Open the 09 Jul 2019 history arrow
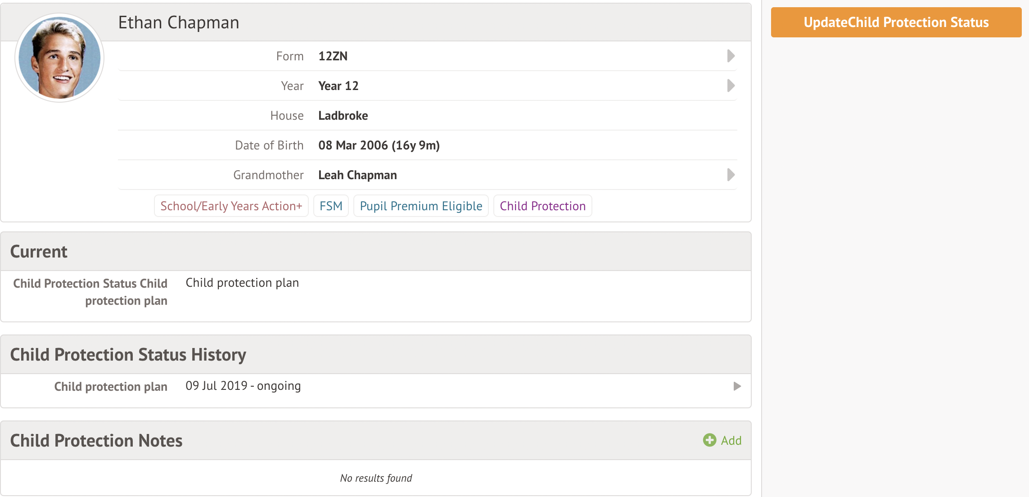This screenshot has height=497, width=1029. click(x=737, y=386)
